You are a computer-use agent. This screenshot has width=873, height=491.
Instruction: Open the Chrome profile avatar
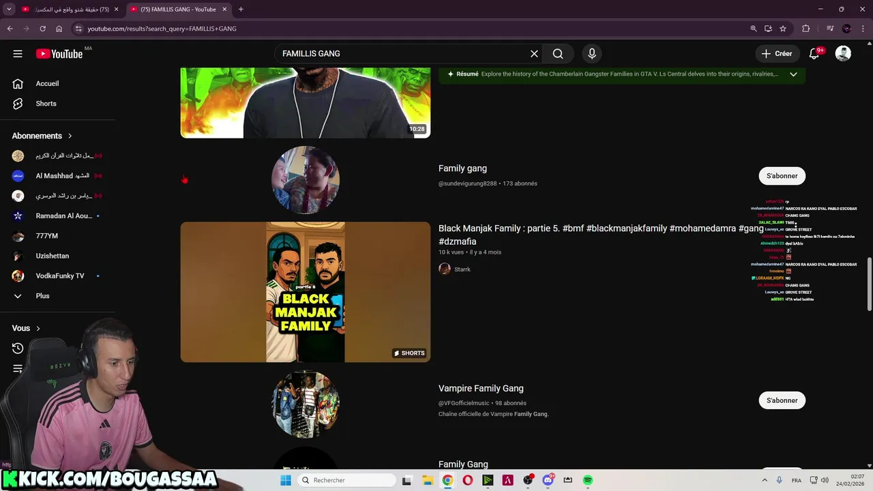[846, 29]
